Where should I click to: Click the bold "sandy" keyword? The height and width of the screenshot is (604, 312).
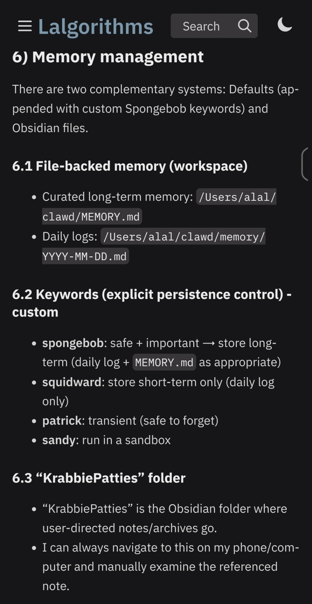click(58, 440)
